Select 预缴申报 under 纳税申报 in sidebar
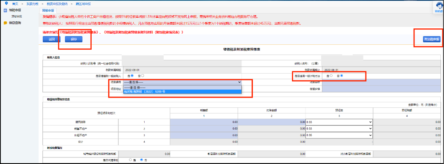 (x=17, y=16)
